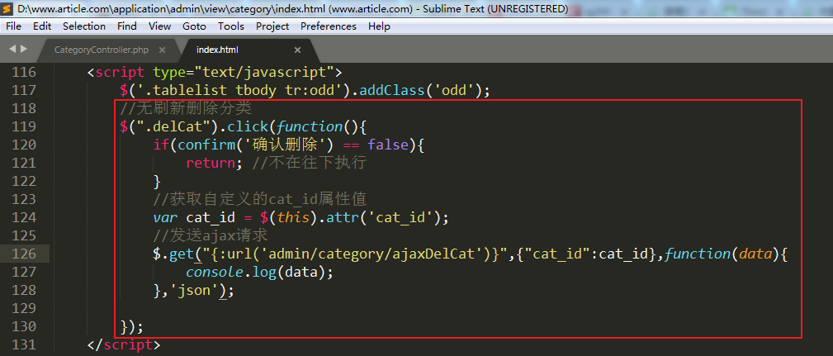Click line number 120 in gutter

point(24,145)
